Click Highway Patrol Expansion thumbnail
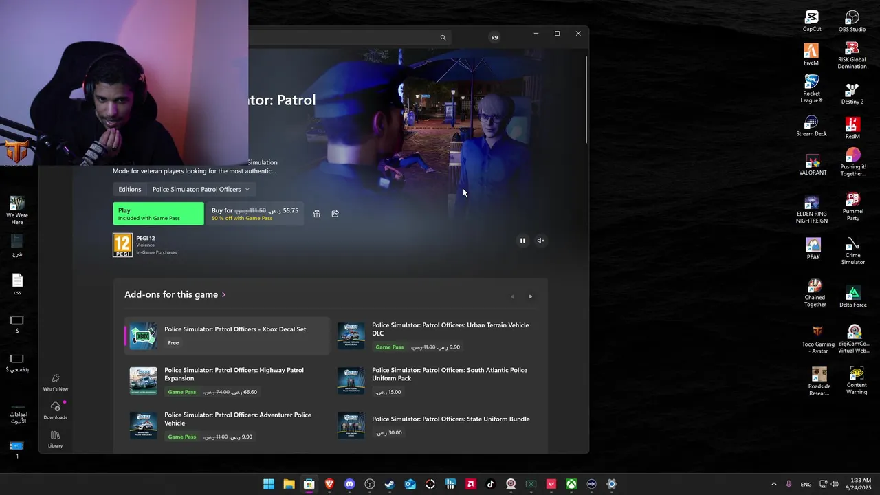880x495 pixels. 143,381
